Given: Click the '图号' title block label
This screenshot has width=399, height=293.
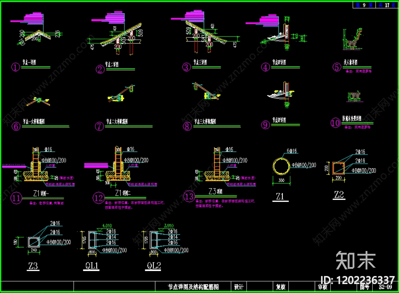Looking at the screenshot, I should [x=364, y=287].
